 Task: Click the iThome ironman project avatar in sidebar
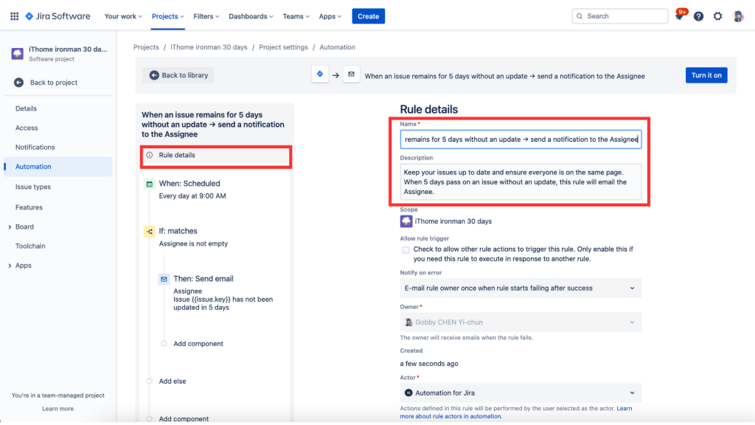[x=18, y=53]
